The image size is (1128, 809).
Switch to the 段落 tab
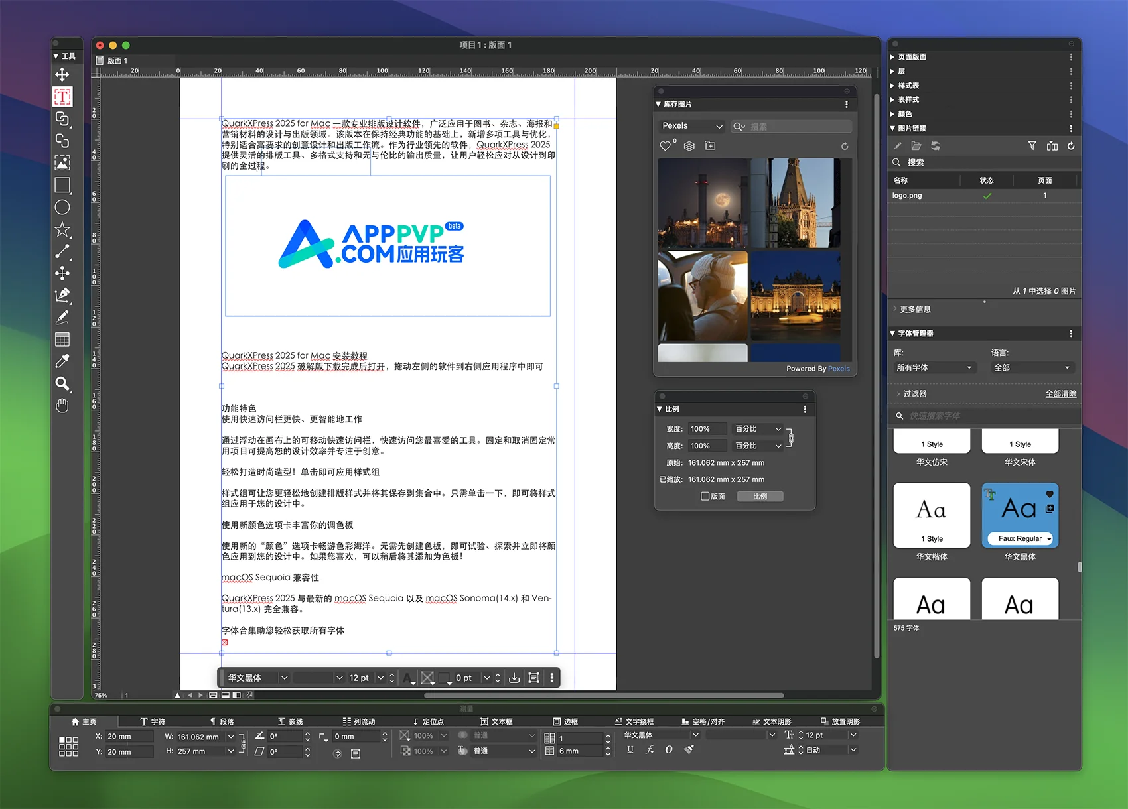(x=222, y=721)
